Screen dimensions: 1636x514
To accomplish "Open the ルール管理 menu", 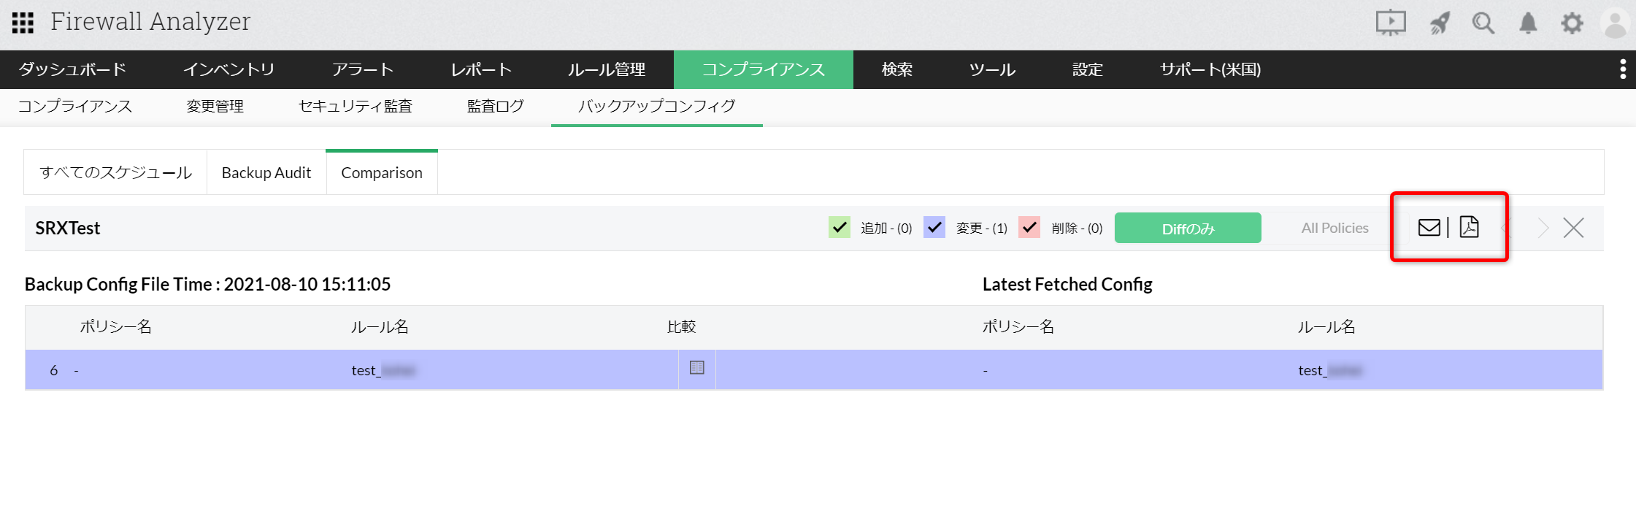I will (607, 69).
